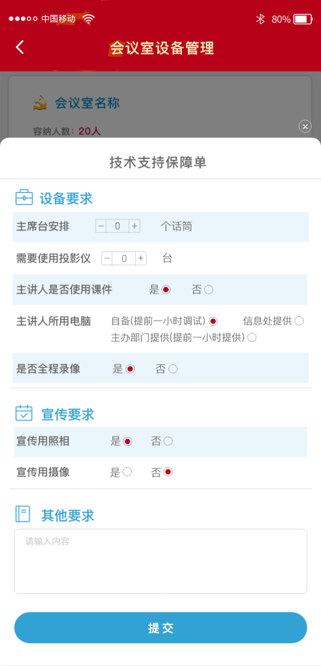
Task: Increase microphone count for 主席台安排
Action: coord(134,227)
